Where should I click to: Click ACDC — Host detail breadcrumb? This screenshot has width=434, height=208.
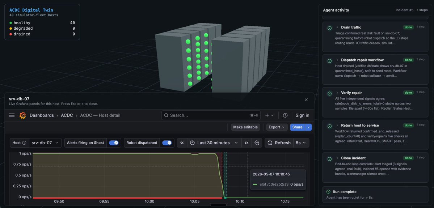100,115
